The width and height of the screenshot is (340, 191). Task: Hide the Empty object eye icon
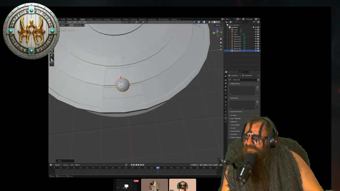(256, 30)
